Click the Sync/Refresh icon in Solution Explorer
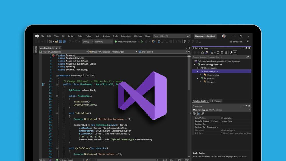This screenshot has width=286, height=161. coord(218,53)
